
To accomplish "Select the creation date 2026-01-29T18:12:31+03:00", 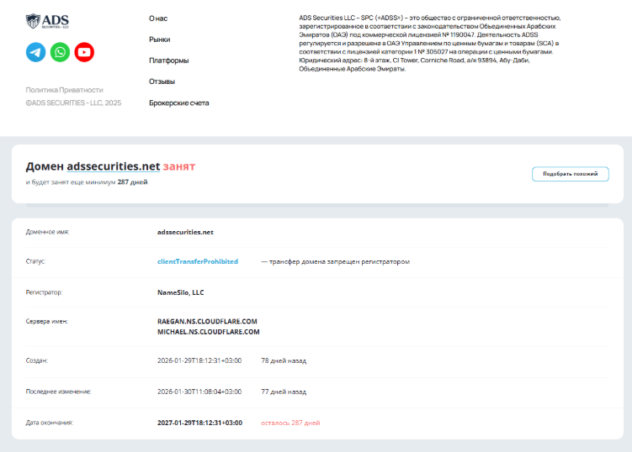I will (x=199, y=360).
